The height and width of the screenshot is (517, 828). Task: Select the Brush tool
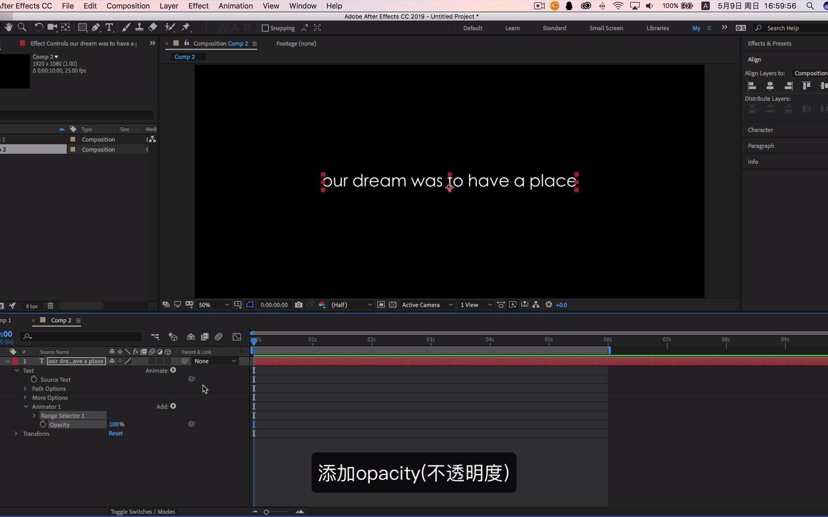click(x=126, y=27)
